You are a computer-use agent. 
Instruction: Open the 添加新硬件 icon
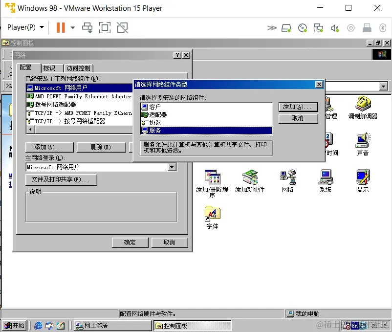pos(250,181)
